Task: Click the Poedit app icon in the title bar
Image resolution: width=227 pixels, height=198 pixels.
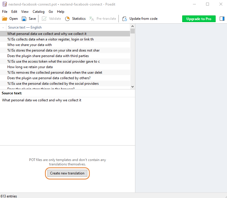Action: pyautogui.click(x=4, y=4)
